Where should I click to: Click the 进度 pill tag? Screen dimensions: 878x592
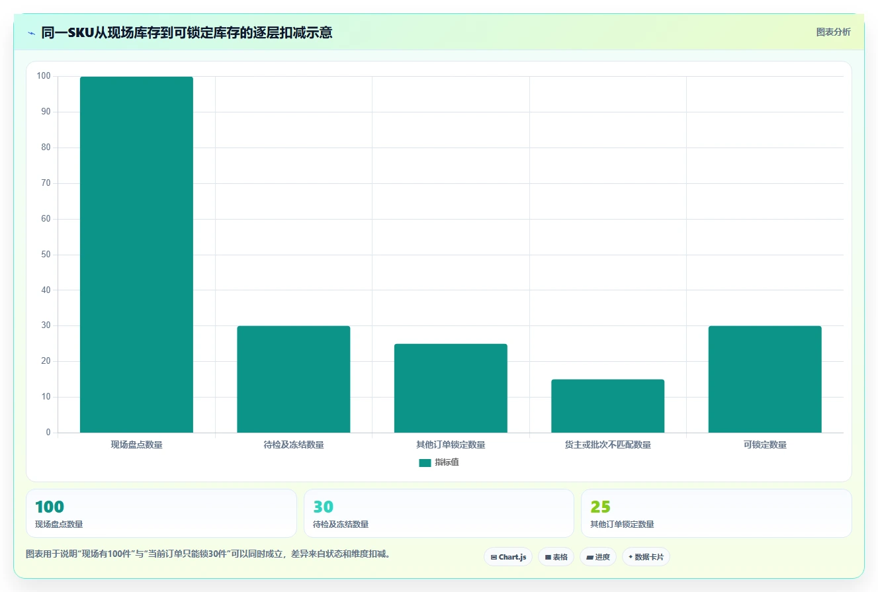pos(598,557)
